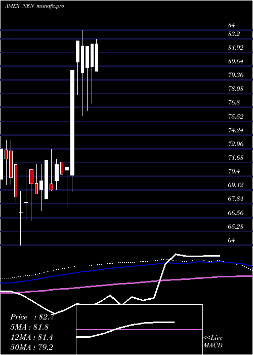
Task: Open the <<Live MACD label
Action: [213, 342]
